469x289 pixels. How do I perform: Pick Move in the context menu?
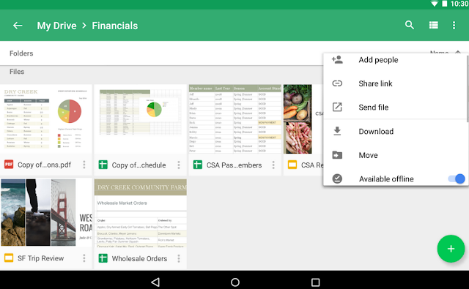368,155
